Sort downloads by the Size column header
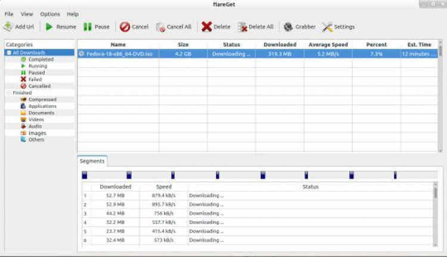Image resolution: width=447 pixels, height=257 pixels. pyautogui.click(x=183, y=44)
